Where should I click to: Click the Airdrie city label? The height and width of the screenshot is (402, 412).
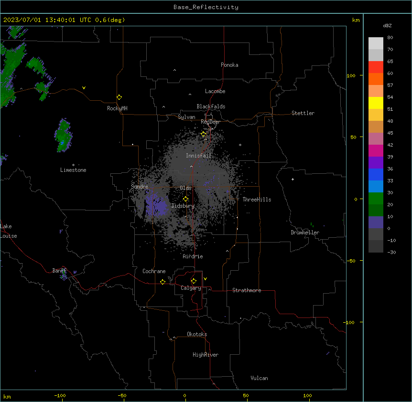point(193,256)
